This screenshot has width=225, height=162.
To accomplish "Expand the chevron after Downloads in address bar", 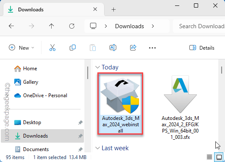I will tap(153, 26).
